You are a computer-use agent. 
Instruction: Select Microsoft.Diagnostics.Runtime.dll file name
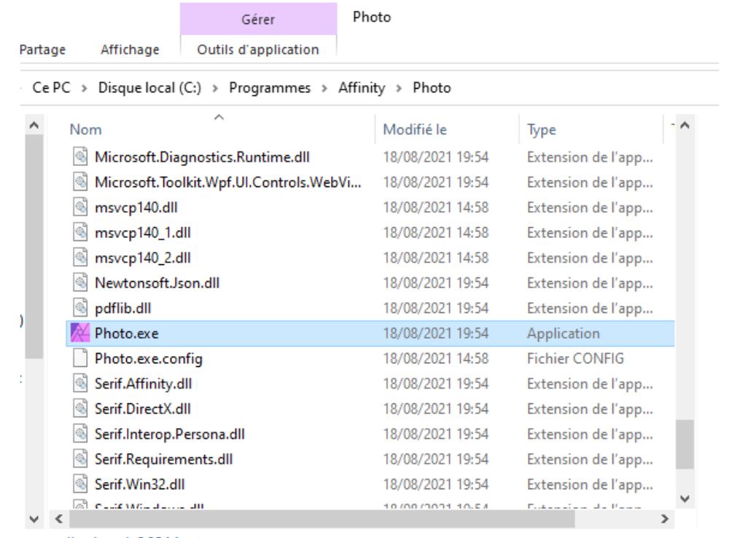pyautogui.click(x=202, y=157)
